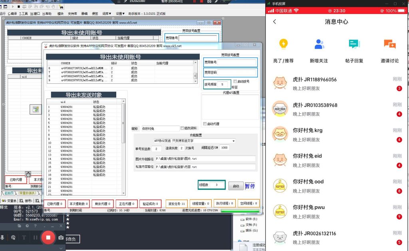Click the 暂停 pause button
The image size is (409, 251).
(x=250, y=186)
